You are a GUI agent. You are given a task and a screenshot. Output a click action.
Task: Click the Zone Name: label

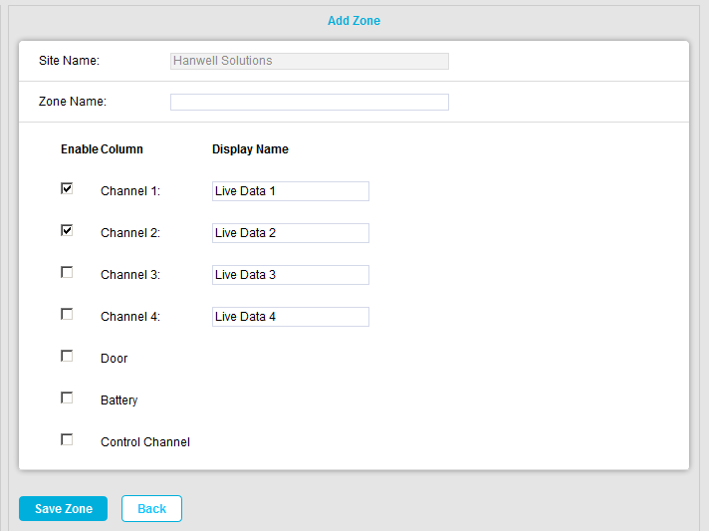[73, 102]
